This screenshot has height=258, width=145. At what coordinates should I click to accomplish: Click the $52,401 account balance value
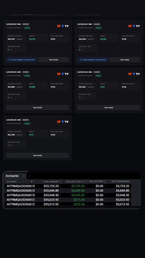pos(83,87)
